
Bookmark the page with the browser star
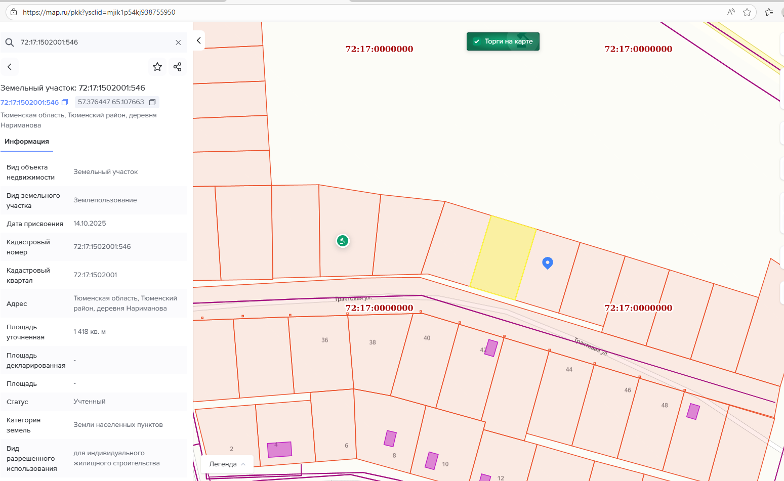coord(747,12)
